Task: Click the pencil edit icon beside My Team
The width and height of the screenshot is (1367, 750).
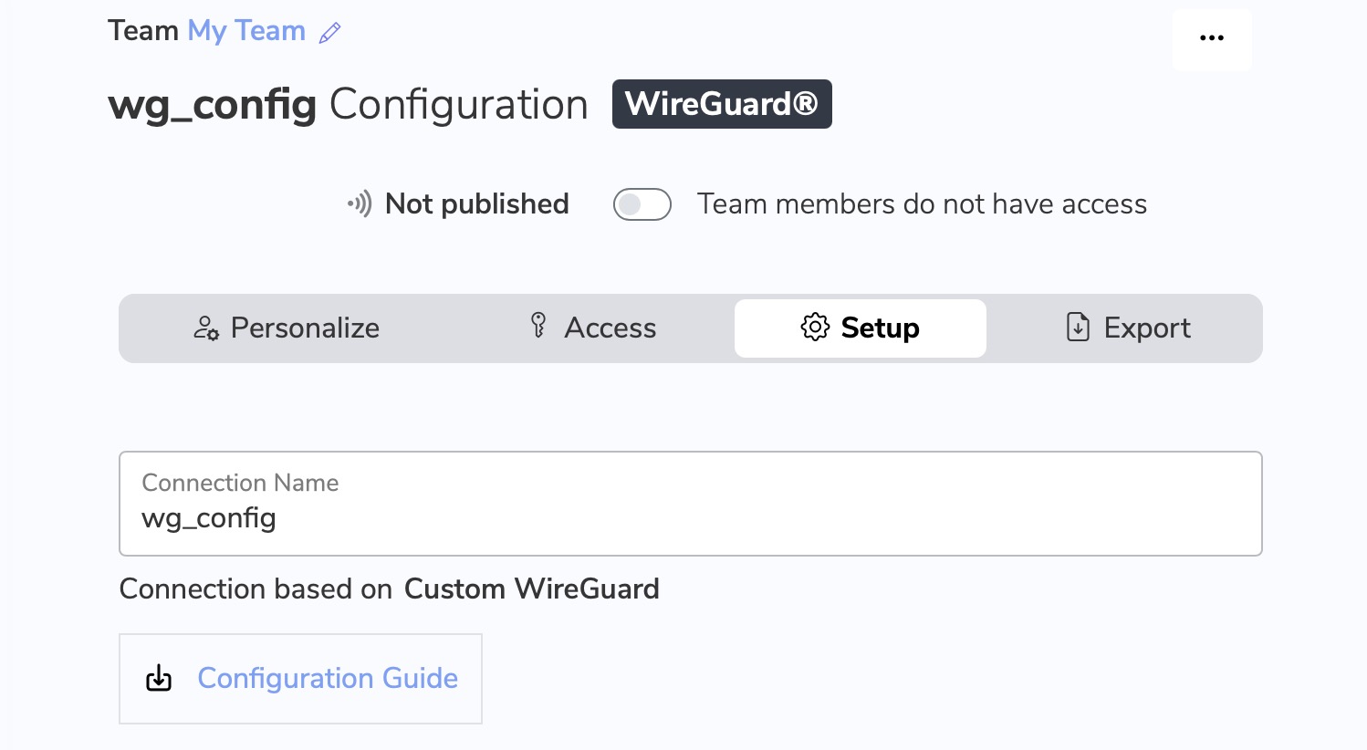Action: click(x=329, y=33)
